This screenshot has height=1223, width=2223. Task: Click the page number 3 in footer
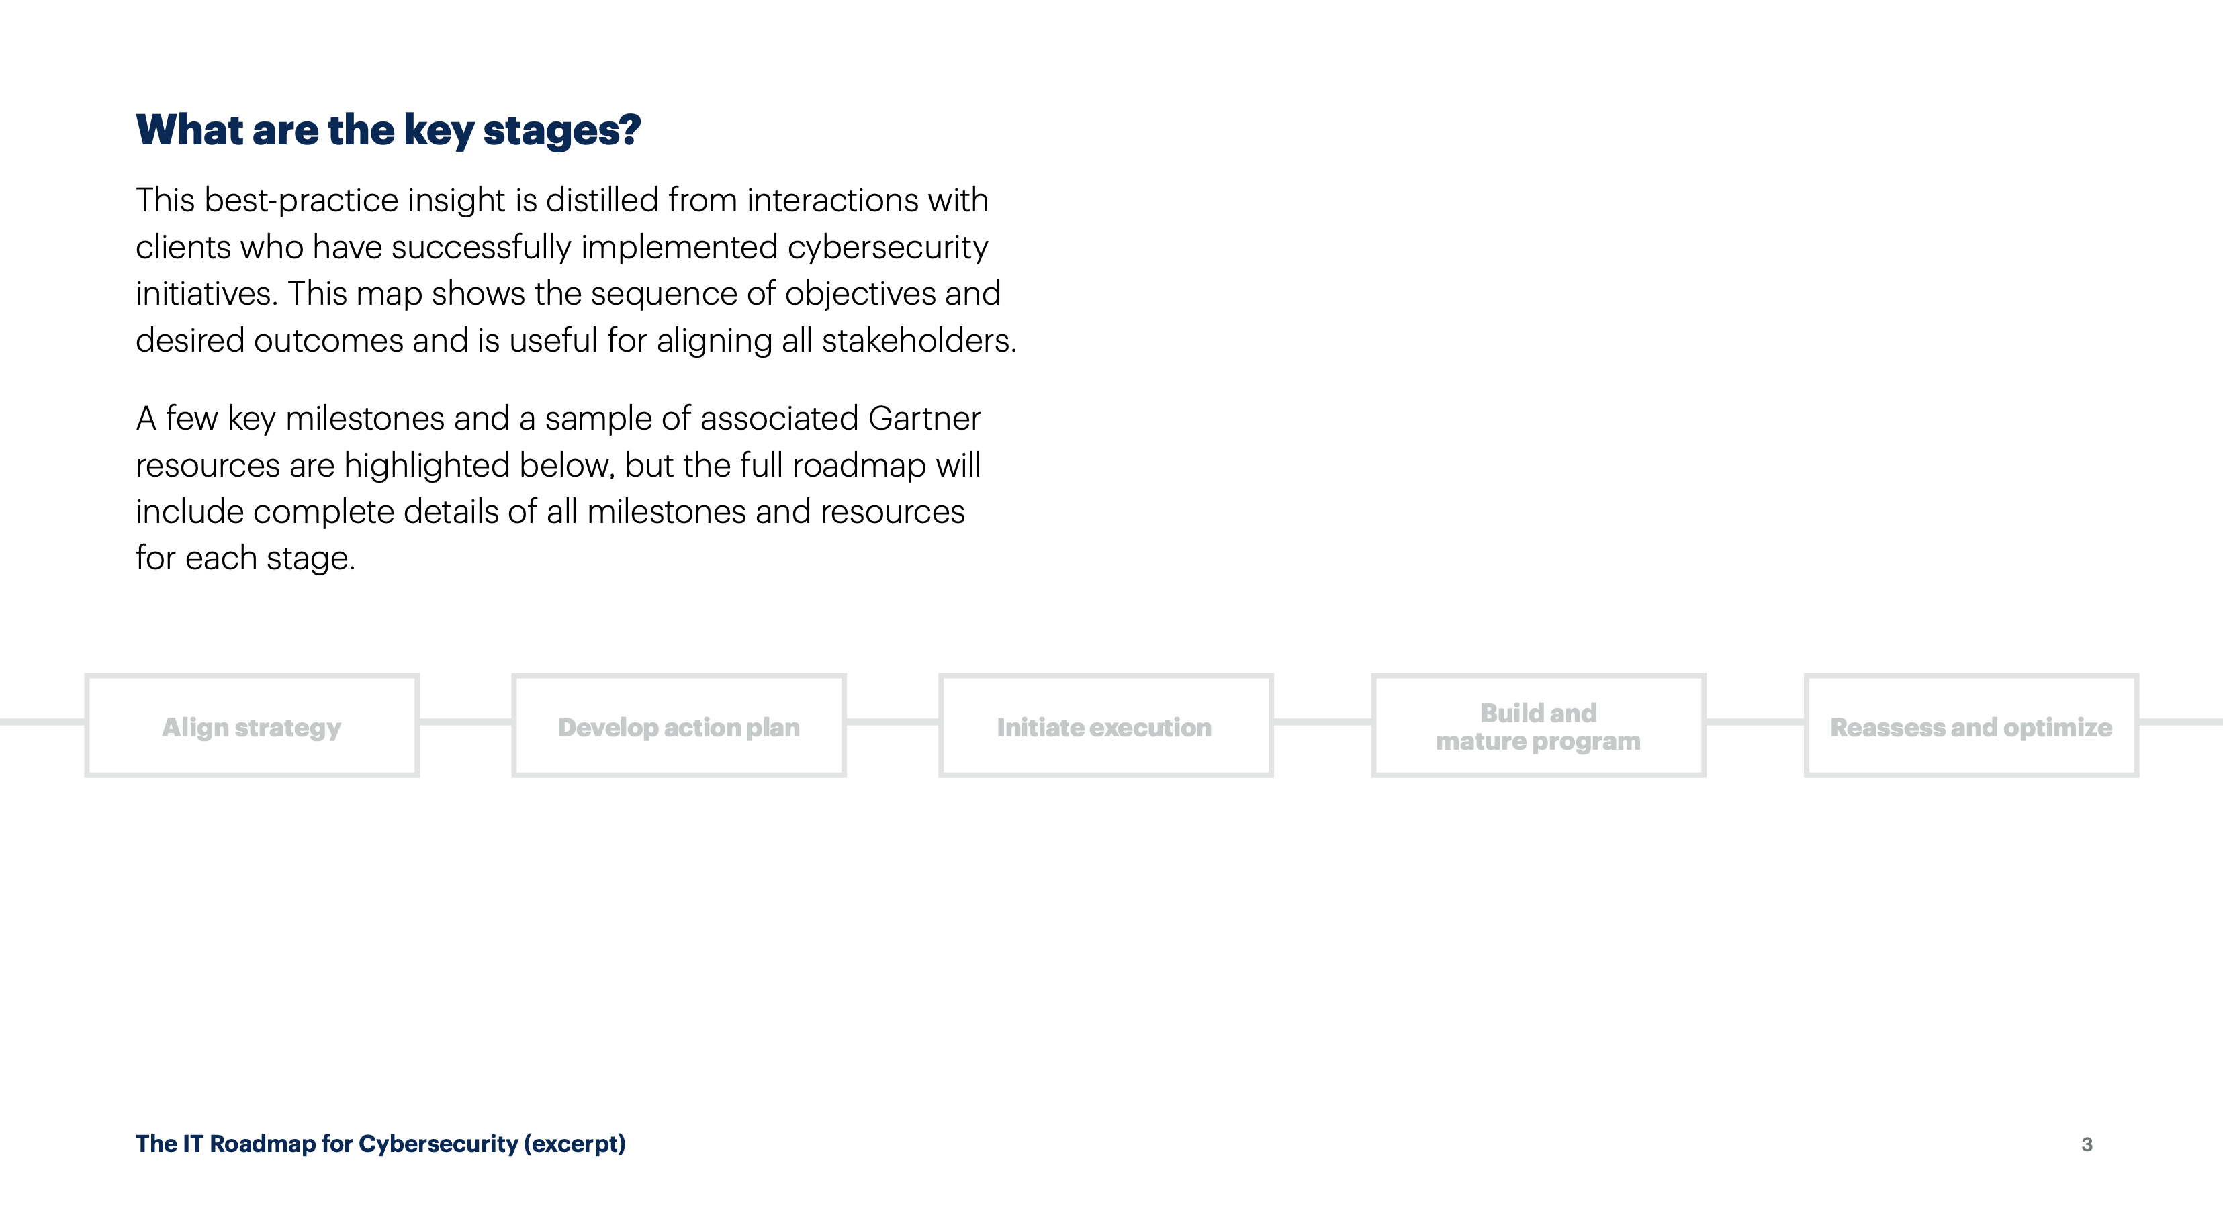[x=2087, y=1144]
